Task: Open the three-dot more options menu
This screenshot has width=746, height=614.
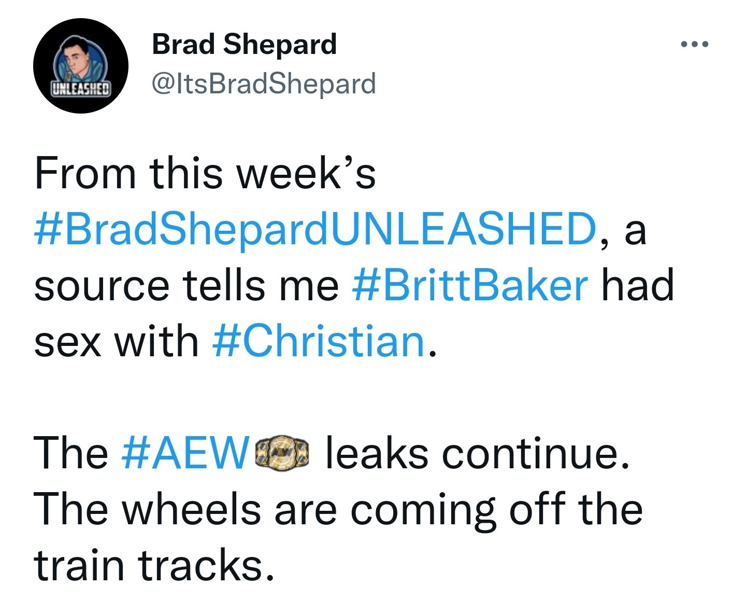Action: 694,45
